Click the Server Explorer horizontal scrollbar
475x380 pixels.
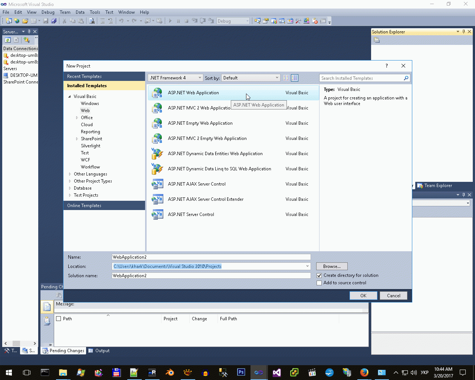click(x=20, y=343)
